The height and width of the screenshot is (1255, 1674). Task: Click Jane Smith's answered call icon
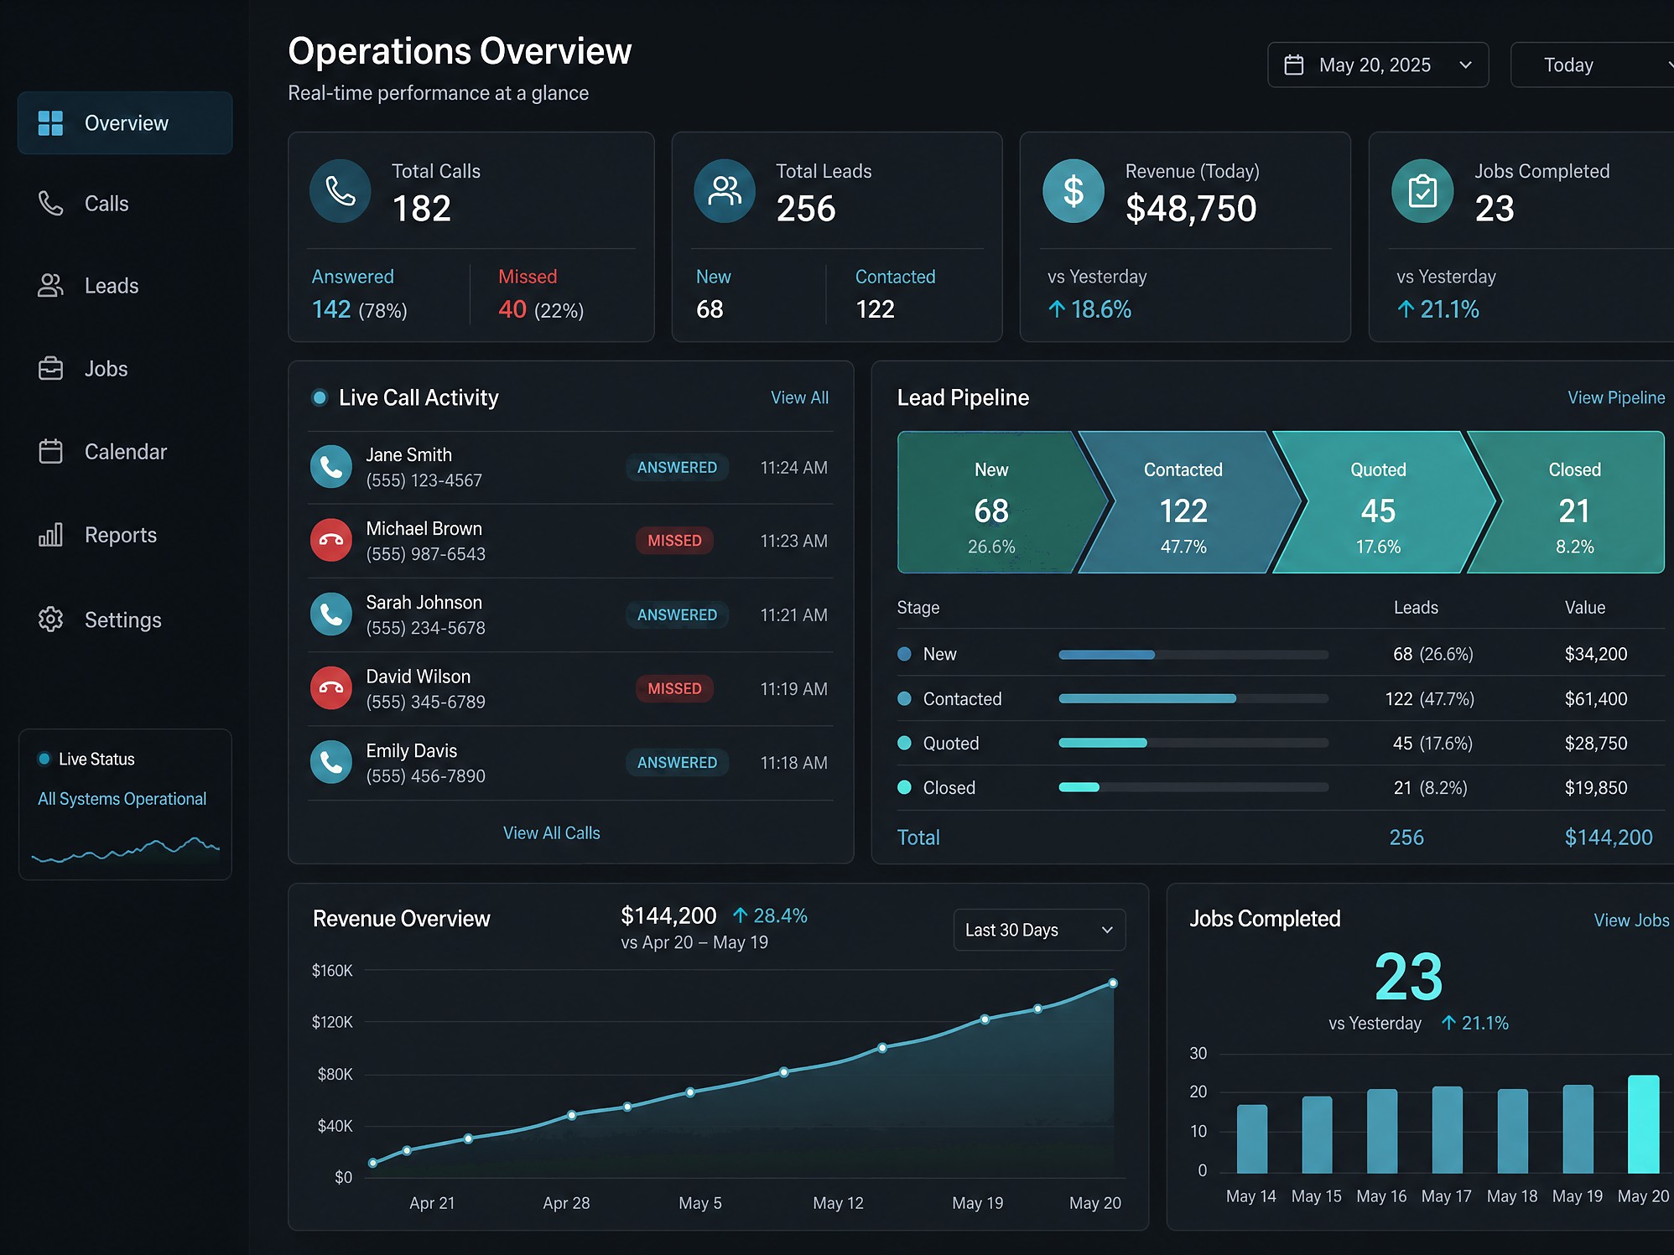(331, 467)
